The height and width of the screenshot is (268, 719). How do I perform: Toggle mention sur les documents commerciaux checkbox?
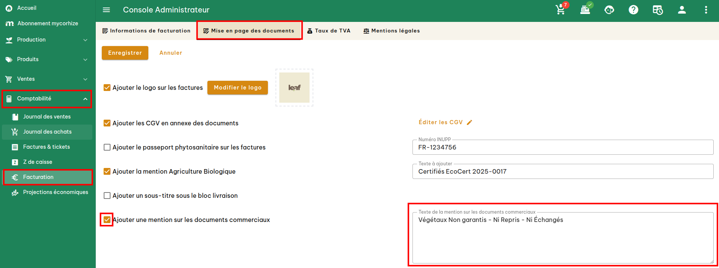click(107, 220)
